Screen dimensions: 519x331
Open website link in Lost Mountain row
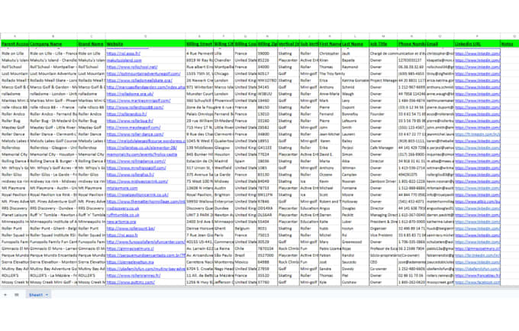point(143,73)
